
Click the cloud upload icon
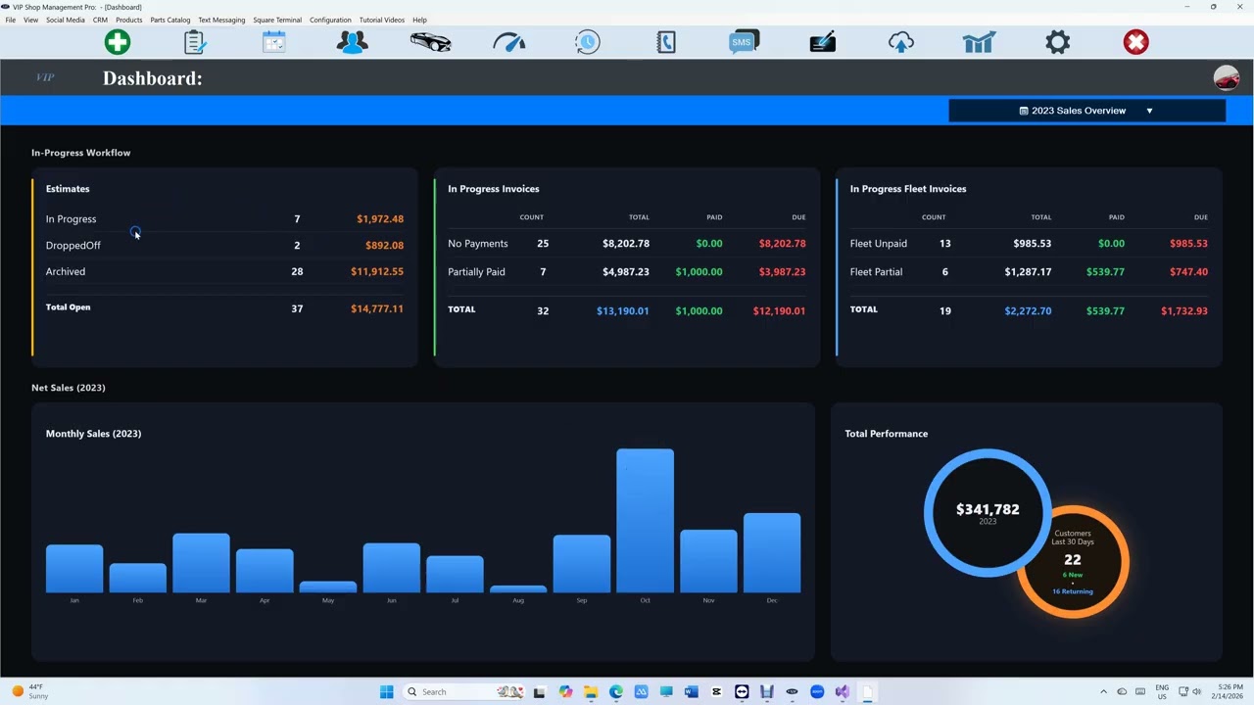(901, 42)
